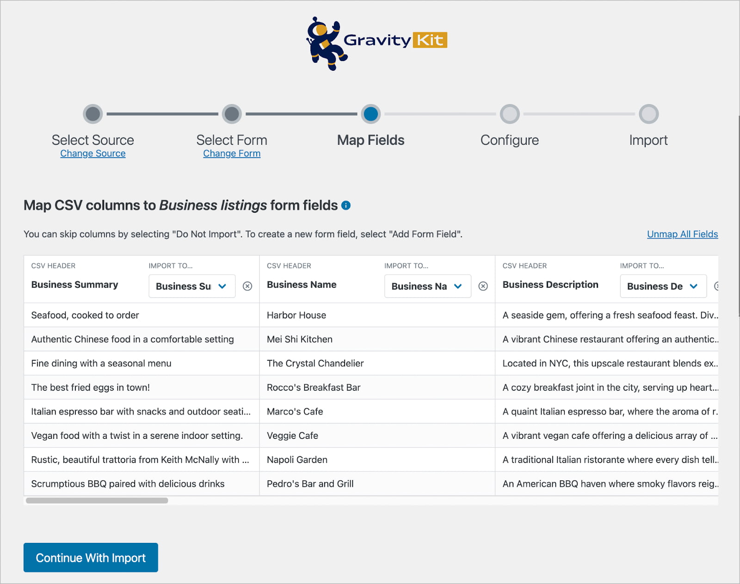Click the Unmap All Fields link
The width and height of the screenshot is (740, 584).
683,234
